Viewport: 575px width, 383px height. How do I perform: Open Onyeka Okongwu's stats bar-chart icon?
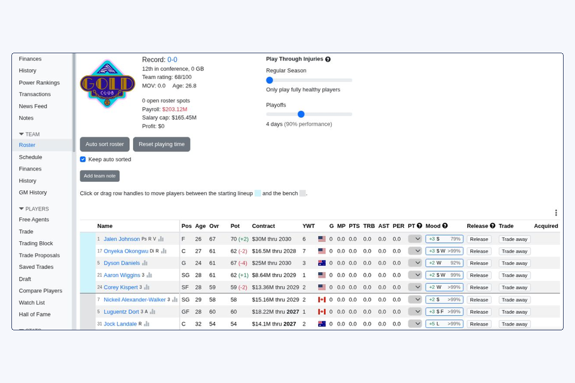164,251
